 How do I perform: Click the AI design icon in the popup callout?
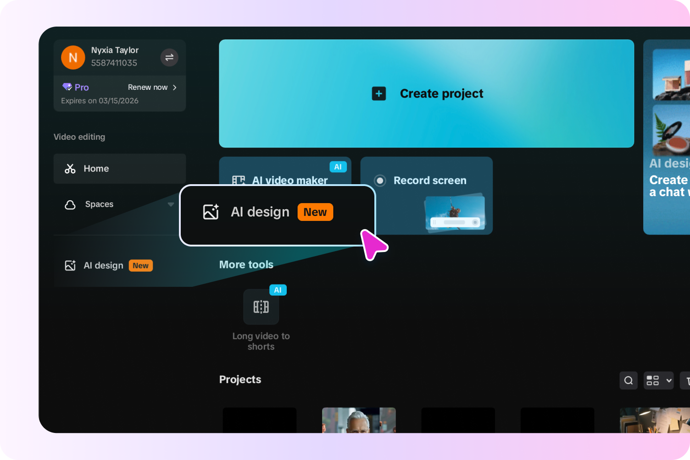pyautogui.click(x=211, y=212)
